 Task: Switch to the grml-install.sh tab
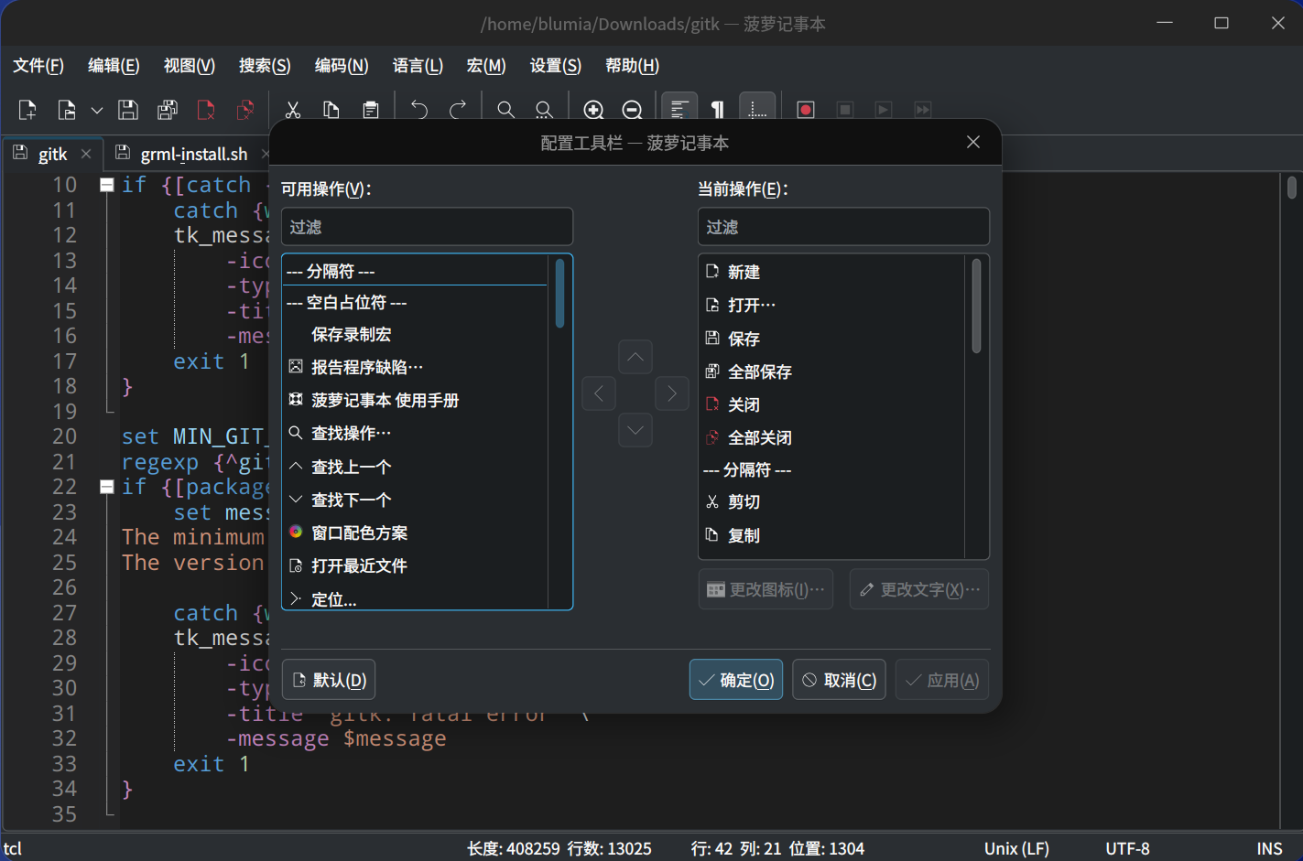(193, 154)
